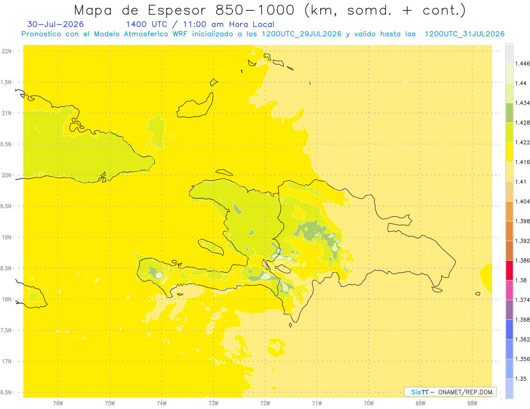
Task: Click the valid-until time '1200UTC_31JUL2026'
Action: click(465, 34)
